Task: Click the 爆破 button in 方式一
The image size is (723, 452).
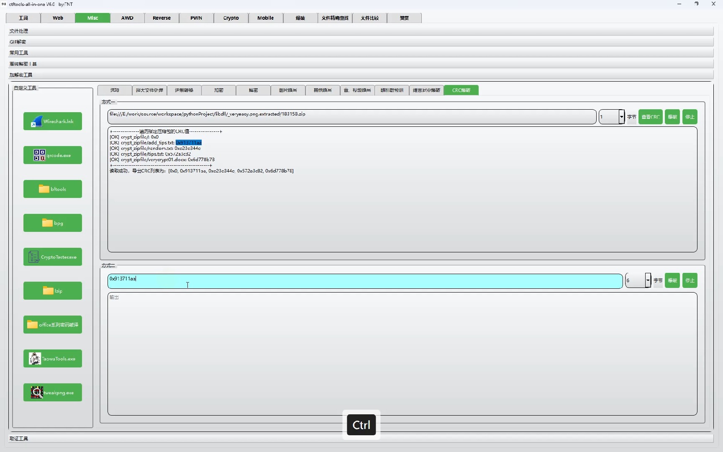Action: (x=672, y=117)
